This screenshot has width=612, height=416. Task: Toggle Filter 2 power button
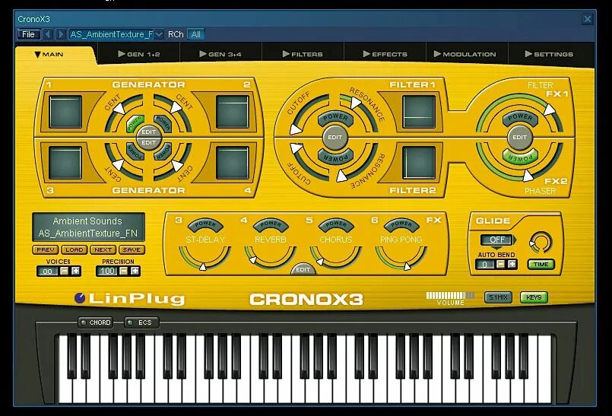click(x=336, y=157)
